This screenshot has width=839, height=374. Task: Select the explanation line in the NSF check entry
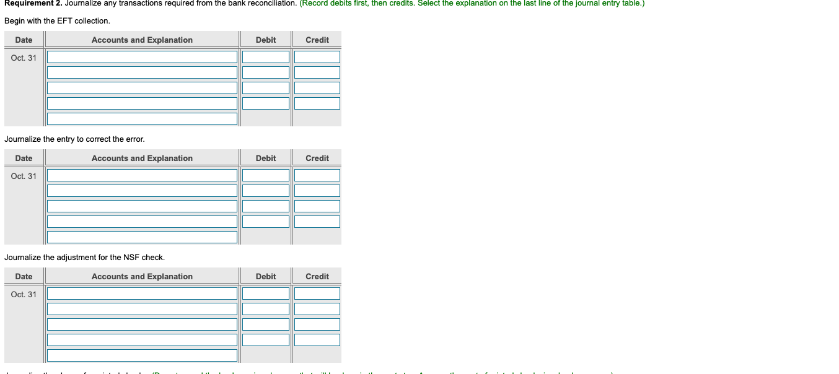click(x=142, y=355)
